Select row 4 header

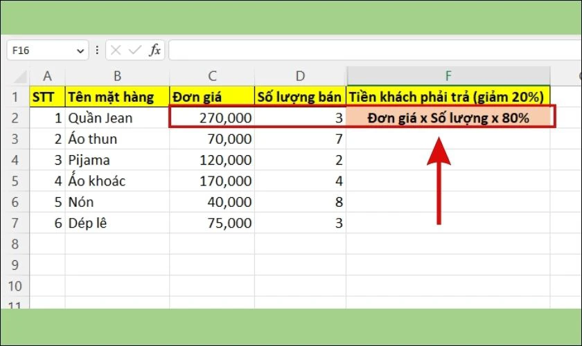(15, 160)
